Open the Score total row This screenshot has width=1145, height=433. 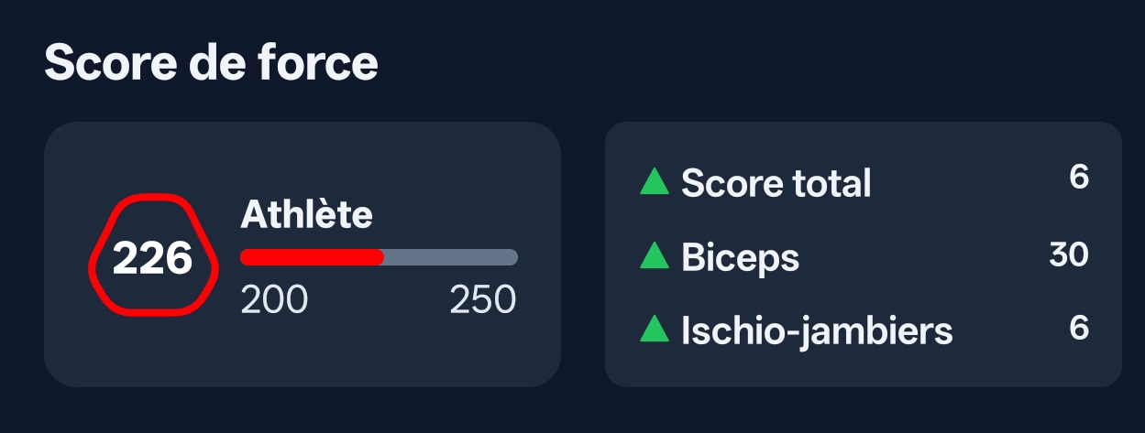[864, 181]
